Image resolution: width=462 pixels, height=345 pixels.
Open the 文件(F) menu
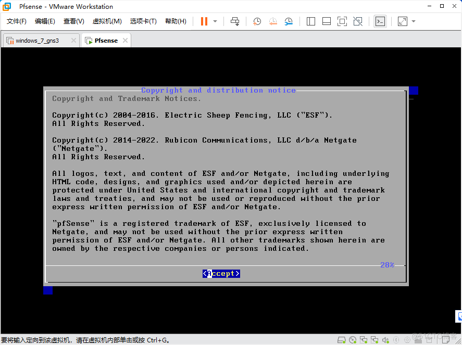[x=17, y=21]
